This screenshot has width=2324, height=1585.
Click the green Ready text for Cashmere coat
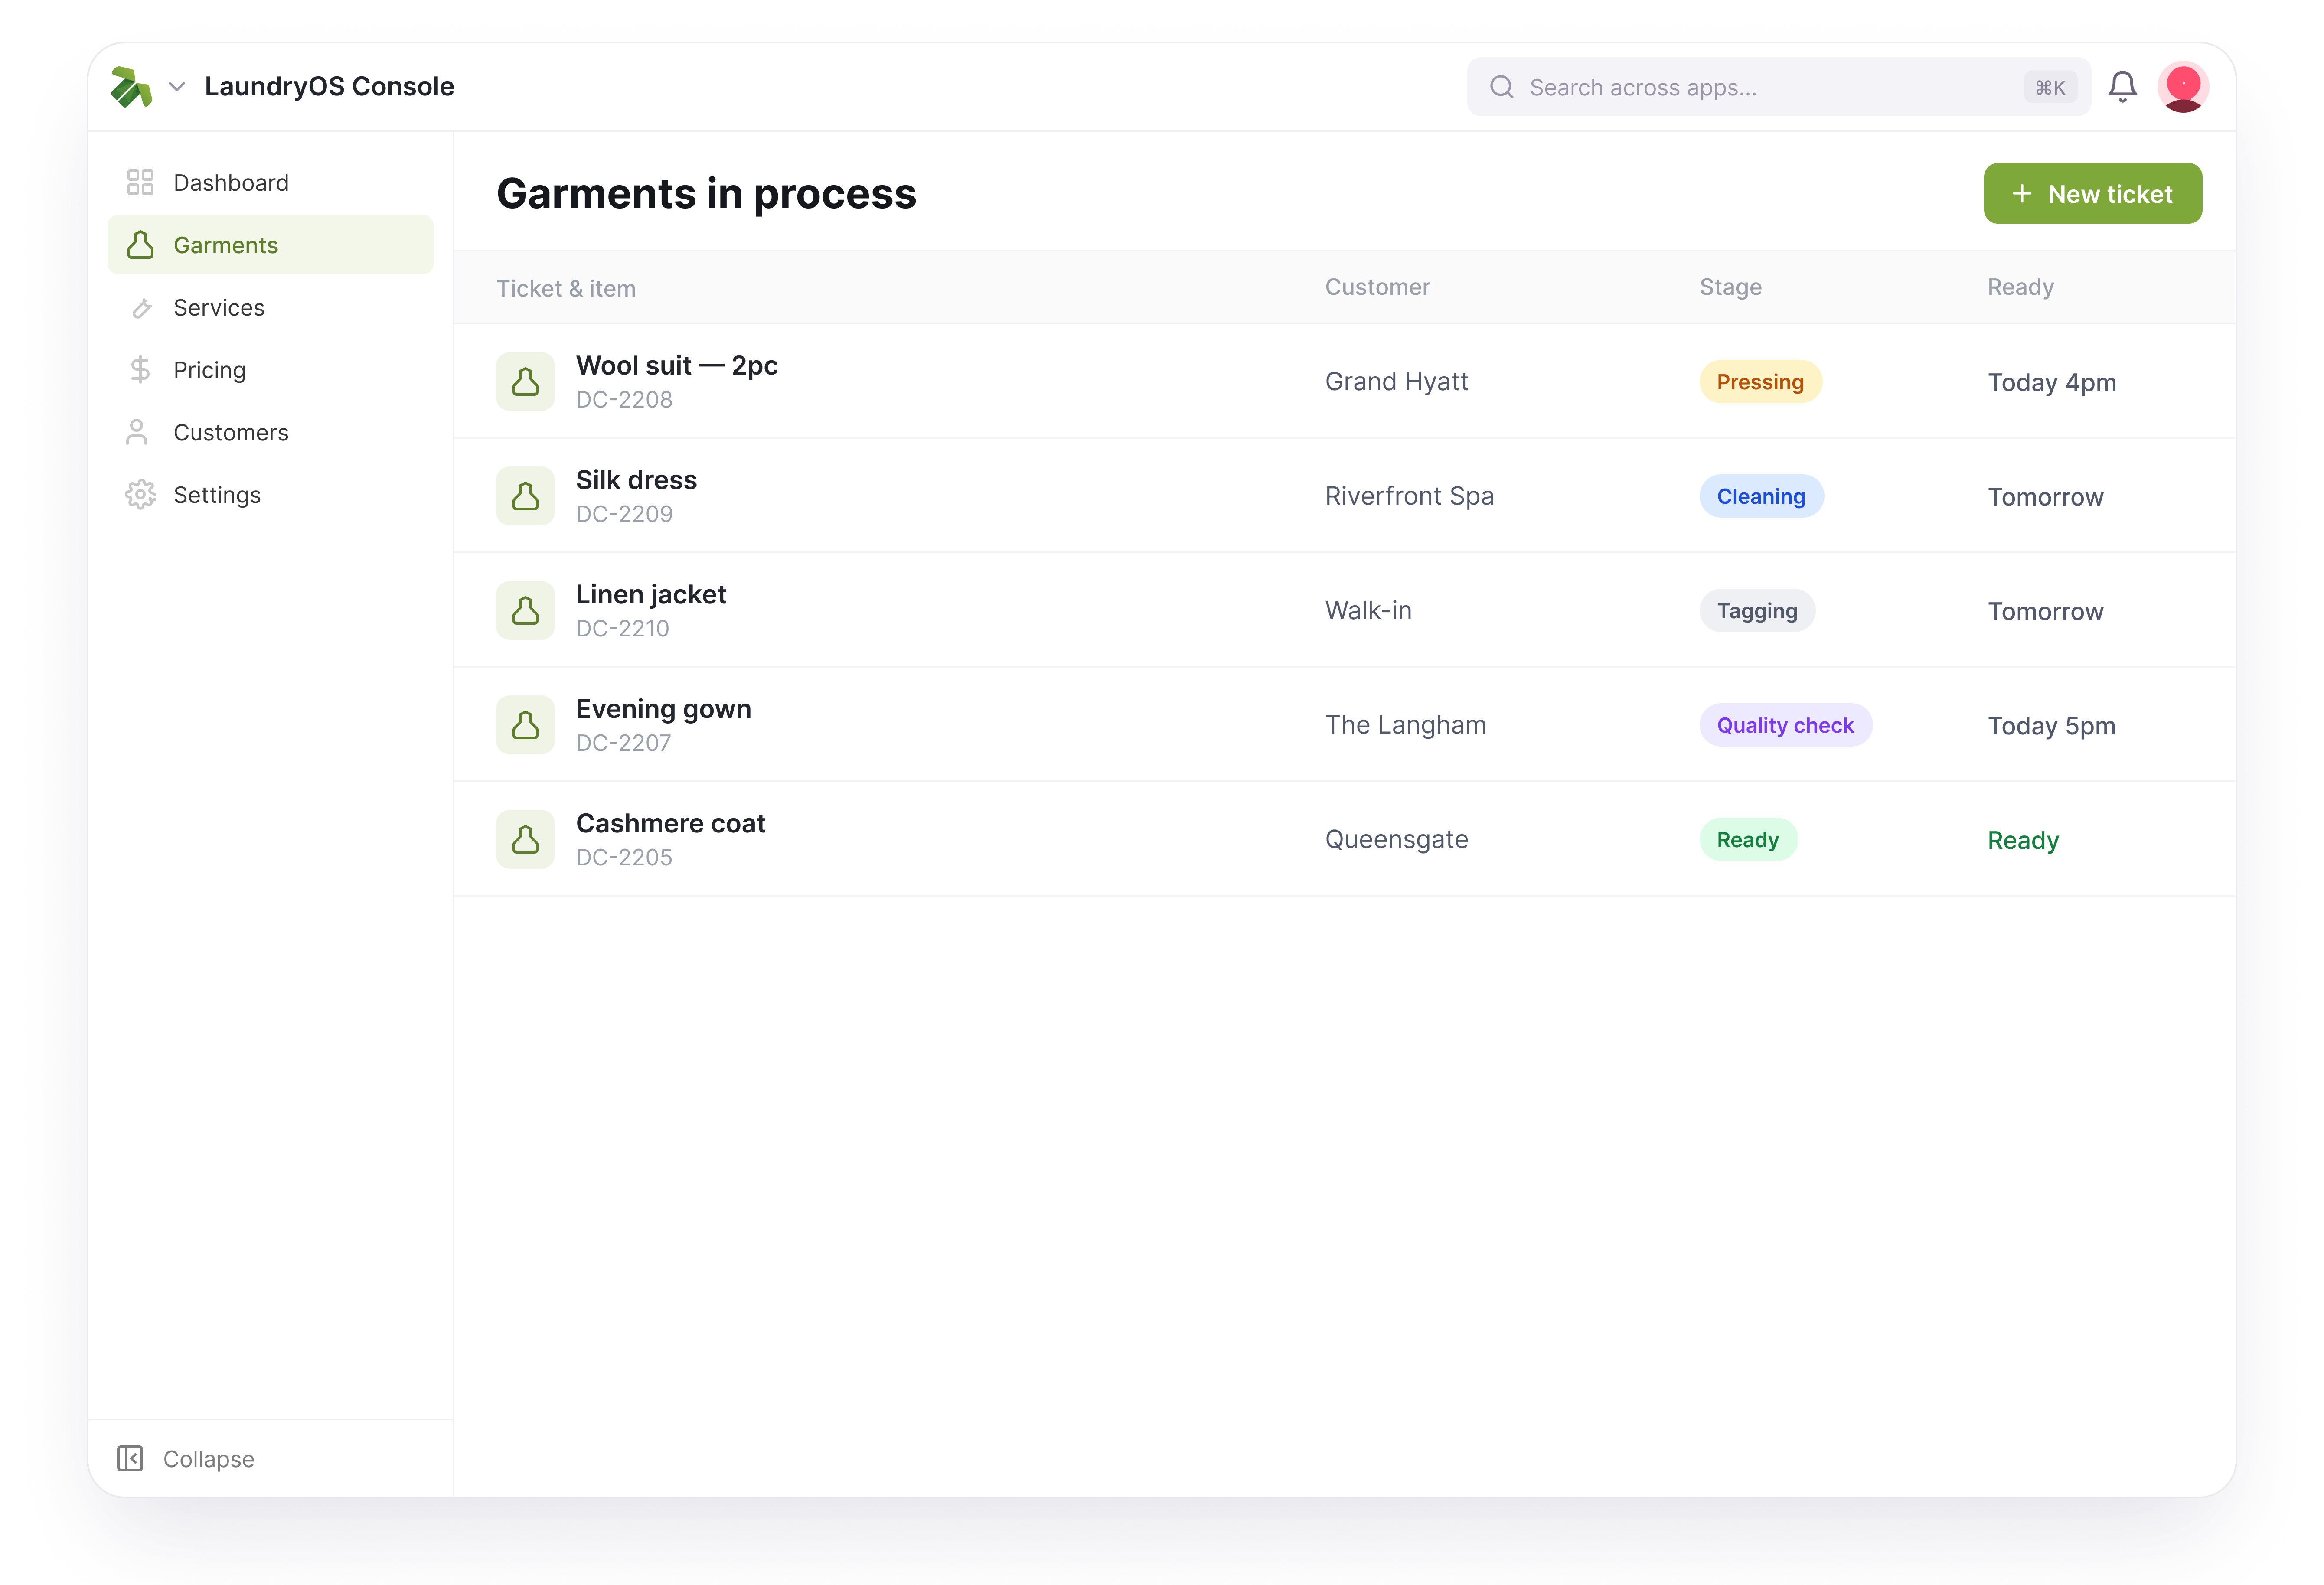coord(2023,840)
